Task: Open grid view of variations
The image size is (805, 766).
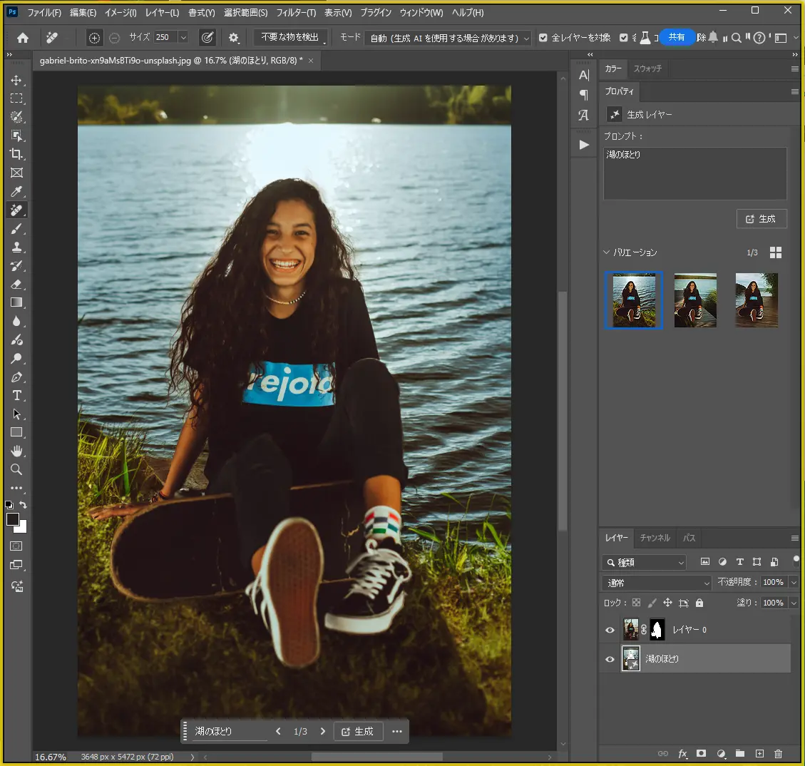Action: (x=776, y=252)
